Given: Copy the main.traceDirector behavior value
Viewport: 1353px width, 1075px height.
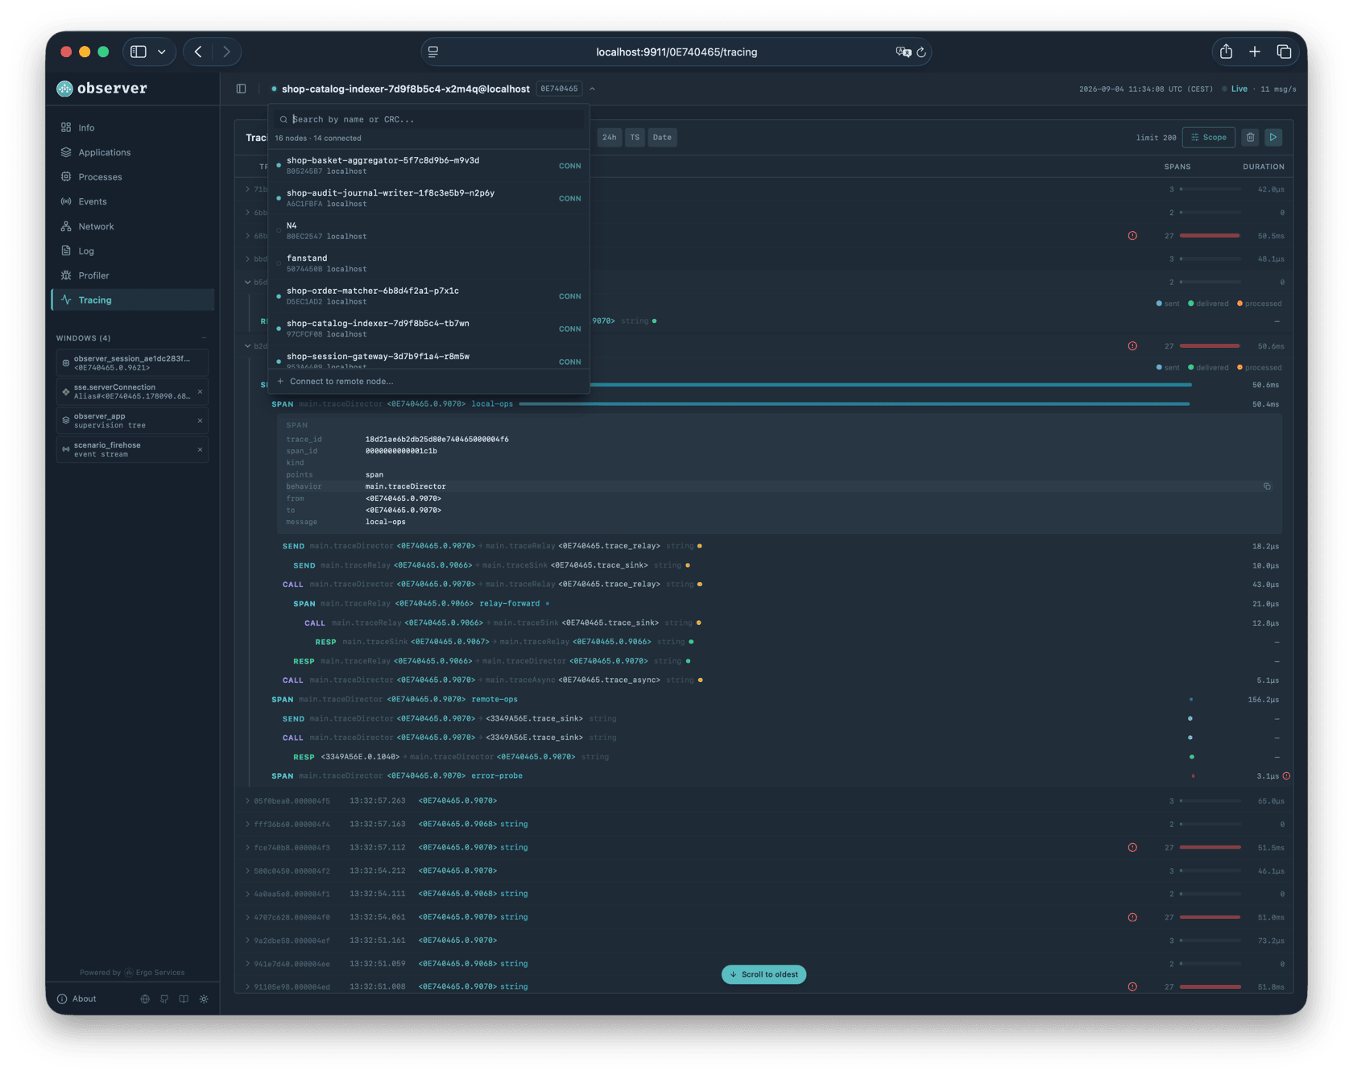Looking at the screenshot, I should click(x=1267, y=486).
